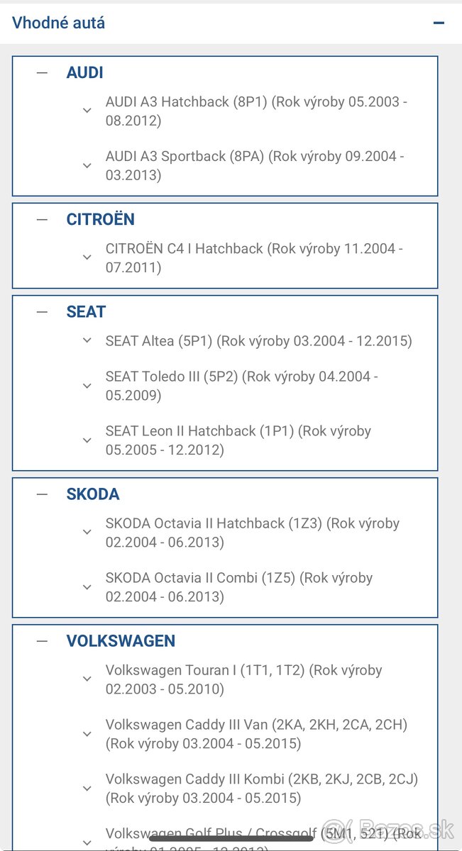The height and width of the screenshot is (851, 462).
Task: Collapse the CITROËN brand group
Action: click(x=43, y=219)
